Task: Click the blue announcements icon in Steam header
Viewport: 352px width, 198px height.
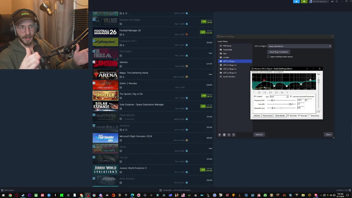Action: point(296,1)
